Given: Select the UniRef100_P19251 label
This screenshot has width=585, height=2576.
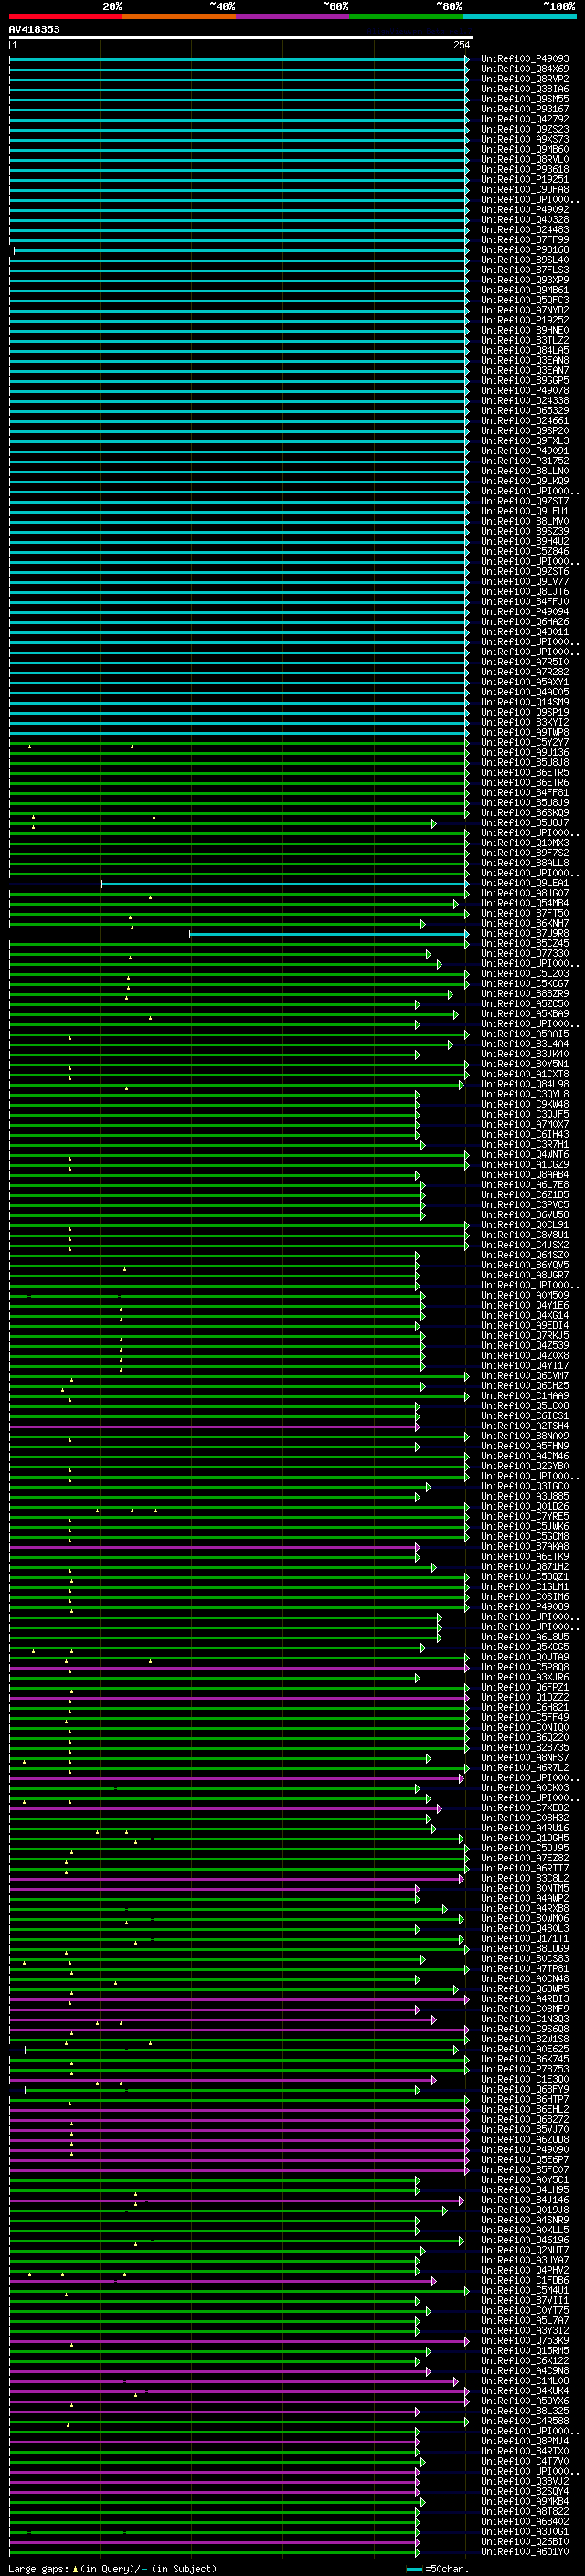Looking at the screenshot, I should [x=525, y=180].
